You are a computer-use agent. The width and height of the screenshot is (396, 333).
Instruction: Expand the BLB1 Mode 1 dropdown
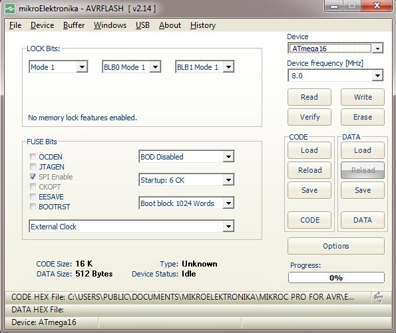228,67
